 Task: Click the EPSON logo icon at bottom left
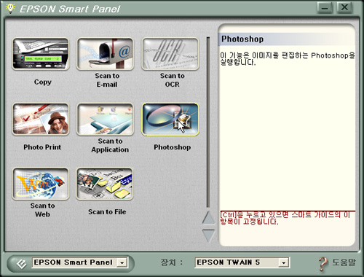[x=21, y=263]
